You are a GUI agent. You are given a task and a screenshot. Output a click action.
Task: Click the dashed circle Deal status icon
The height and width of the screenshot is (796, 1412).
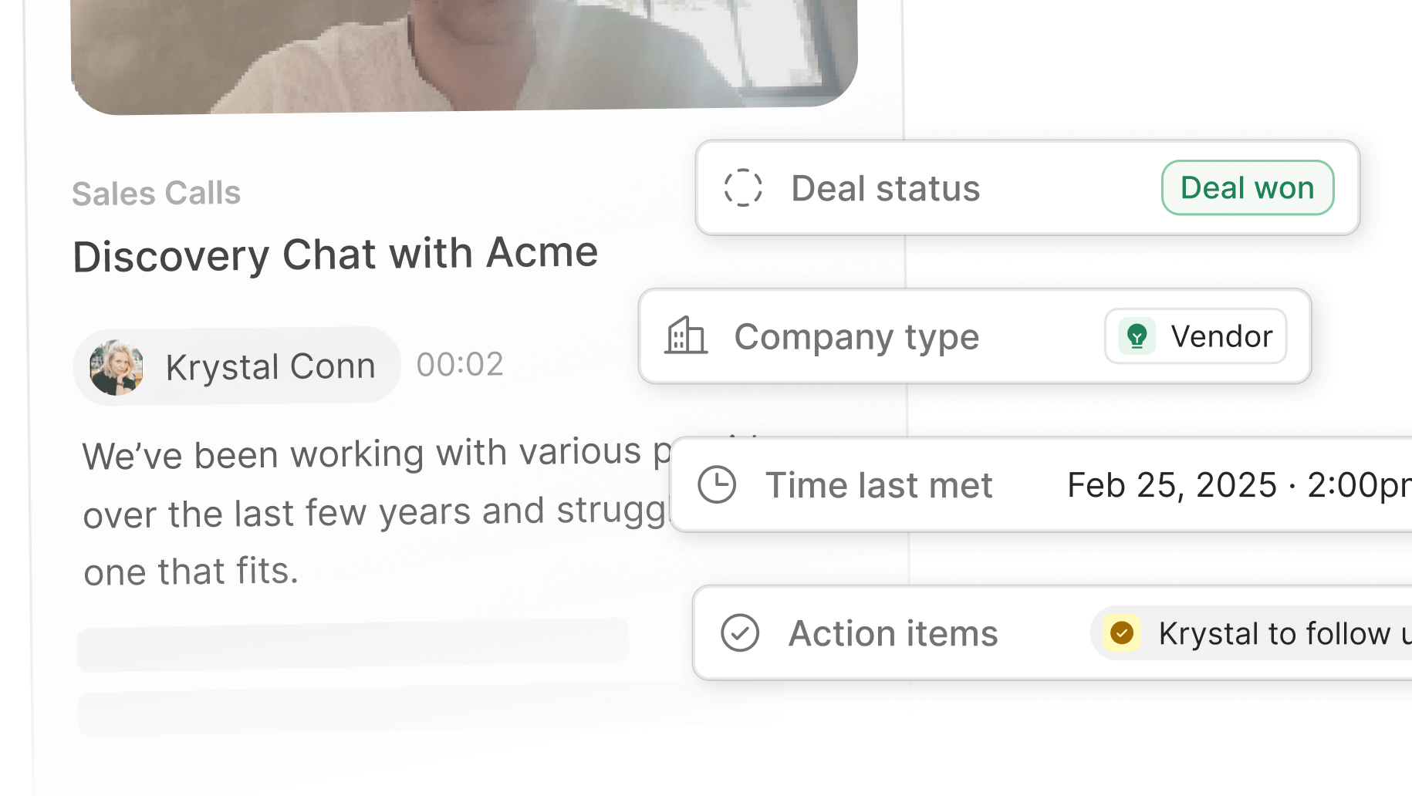(x=743, y=188)
